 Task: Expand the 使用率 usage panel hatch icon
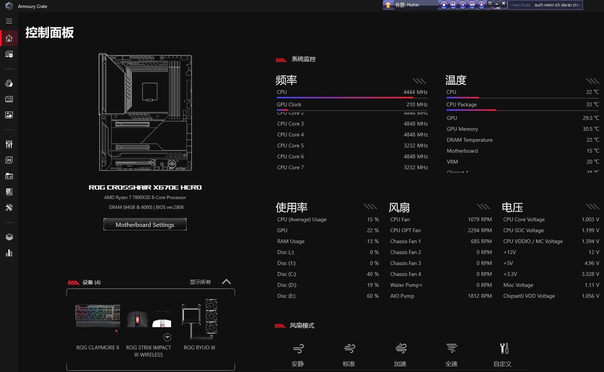click(370, 206)
